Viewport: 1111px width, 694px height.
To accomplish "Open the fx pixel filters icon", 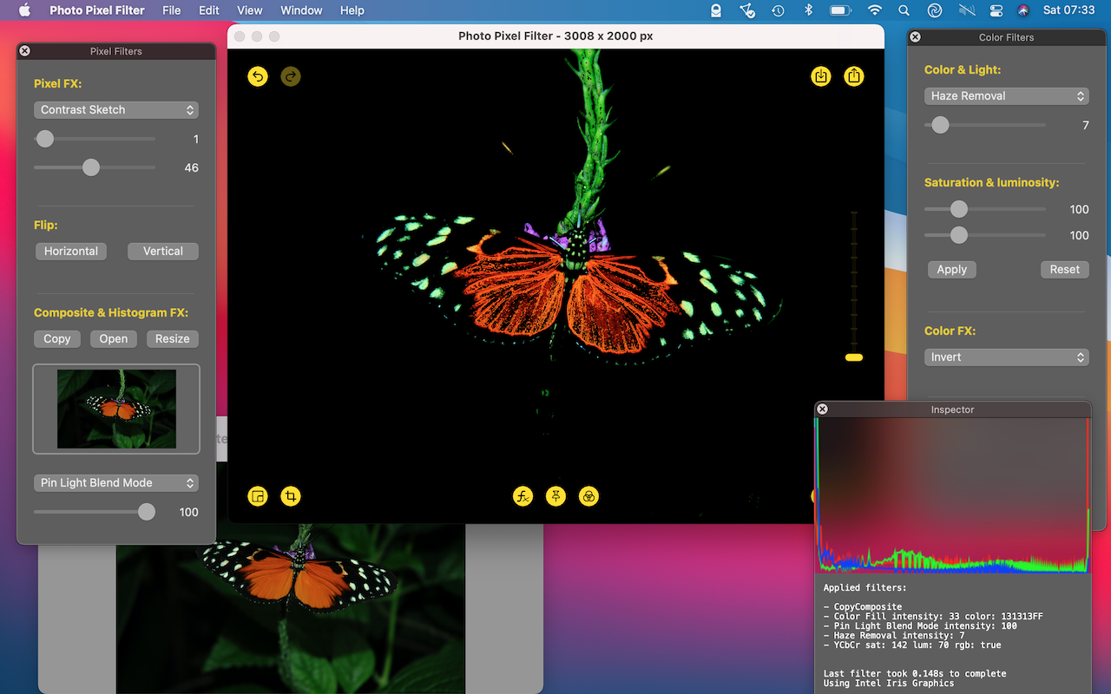I will point(523,496).
